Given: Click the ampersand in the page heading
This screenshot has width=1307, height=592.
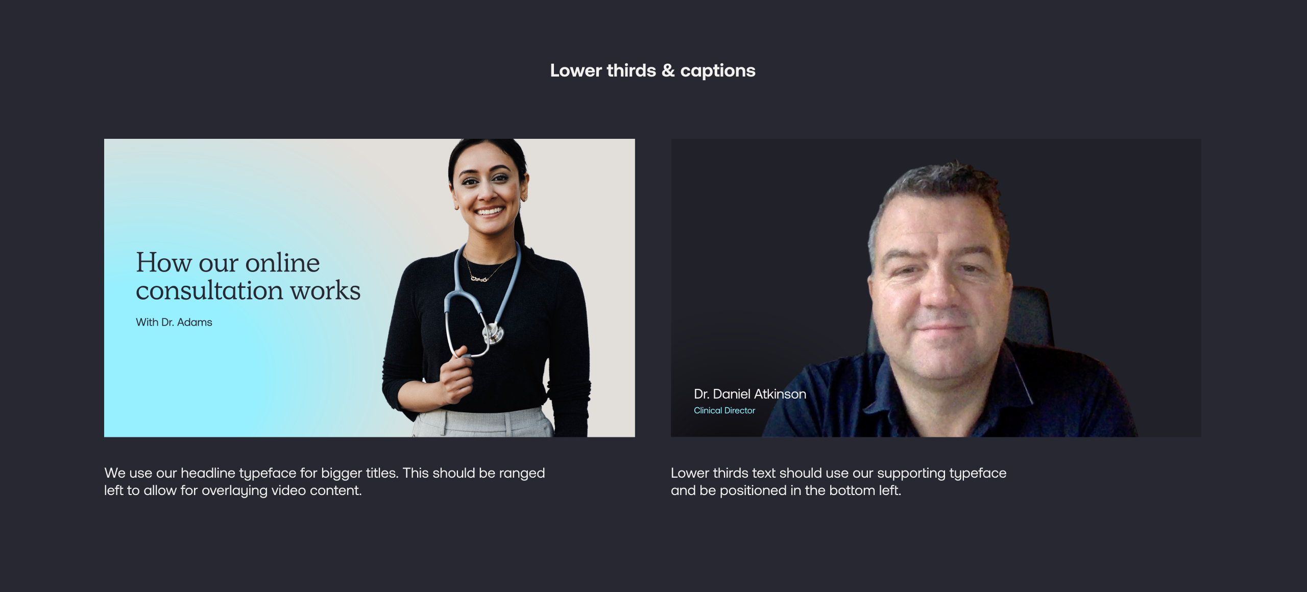Looking at the screenshot, I should point(668,70).
